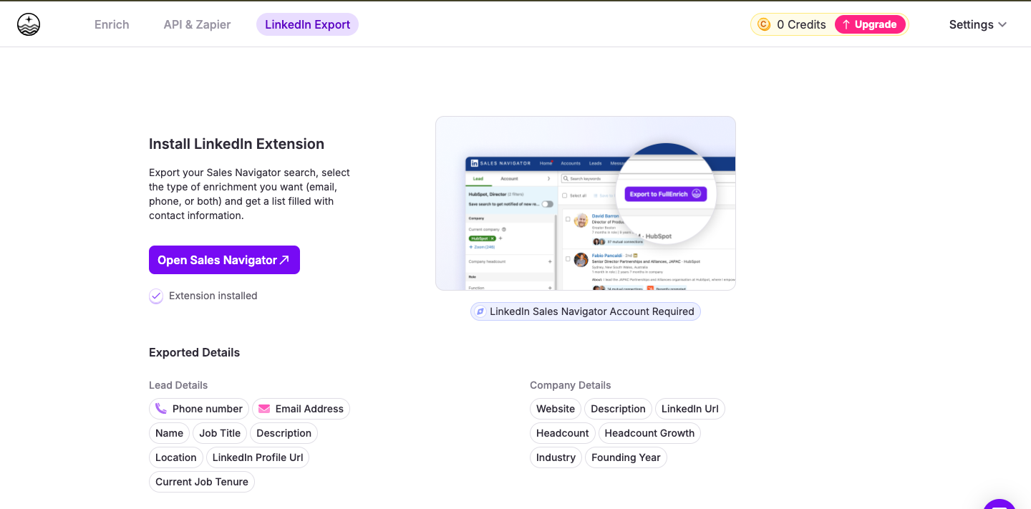The width and height of the screenshot is (1031, 509).
Task: Click the Founding Year tag
Action: 626,457
